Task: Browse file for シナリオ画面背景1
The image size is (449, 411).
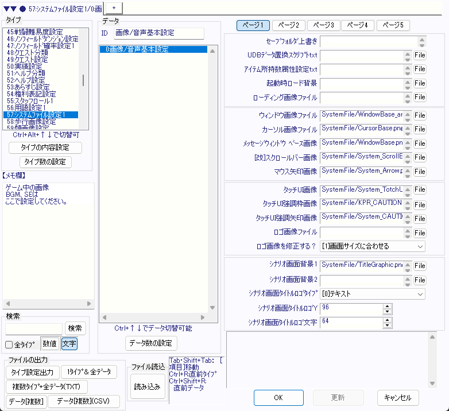Action: coord(420,266)
